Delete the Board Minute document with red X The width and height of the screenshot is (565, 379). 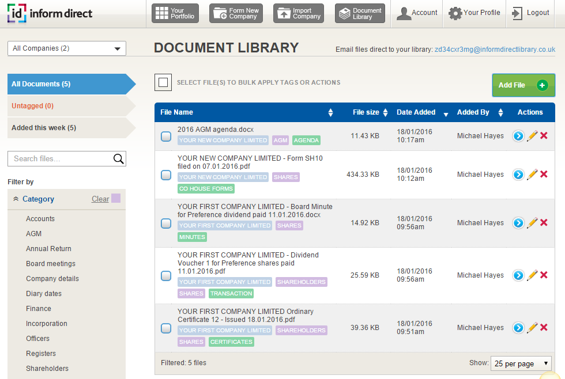(544, 222)
